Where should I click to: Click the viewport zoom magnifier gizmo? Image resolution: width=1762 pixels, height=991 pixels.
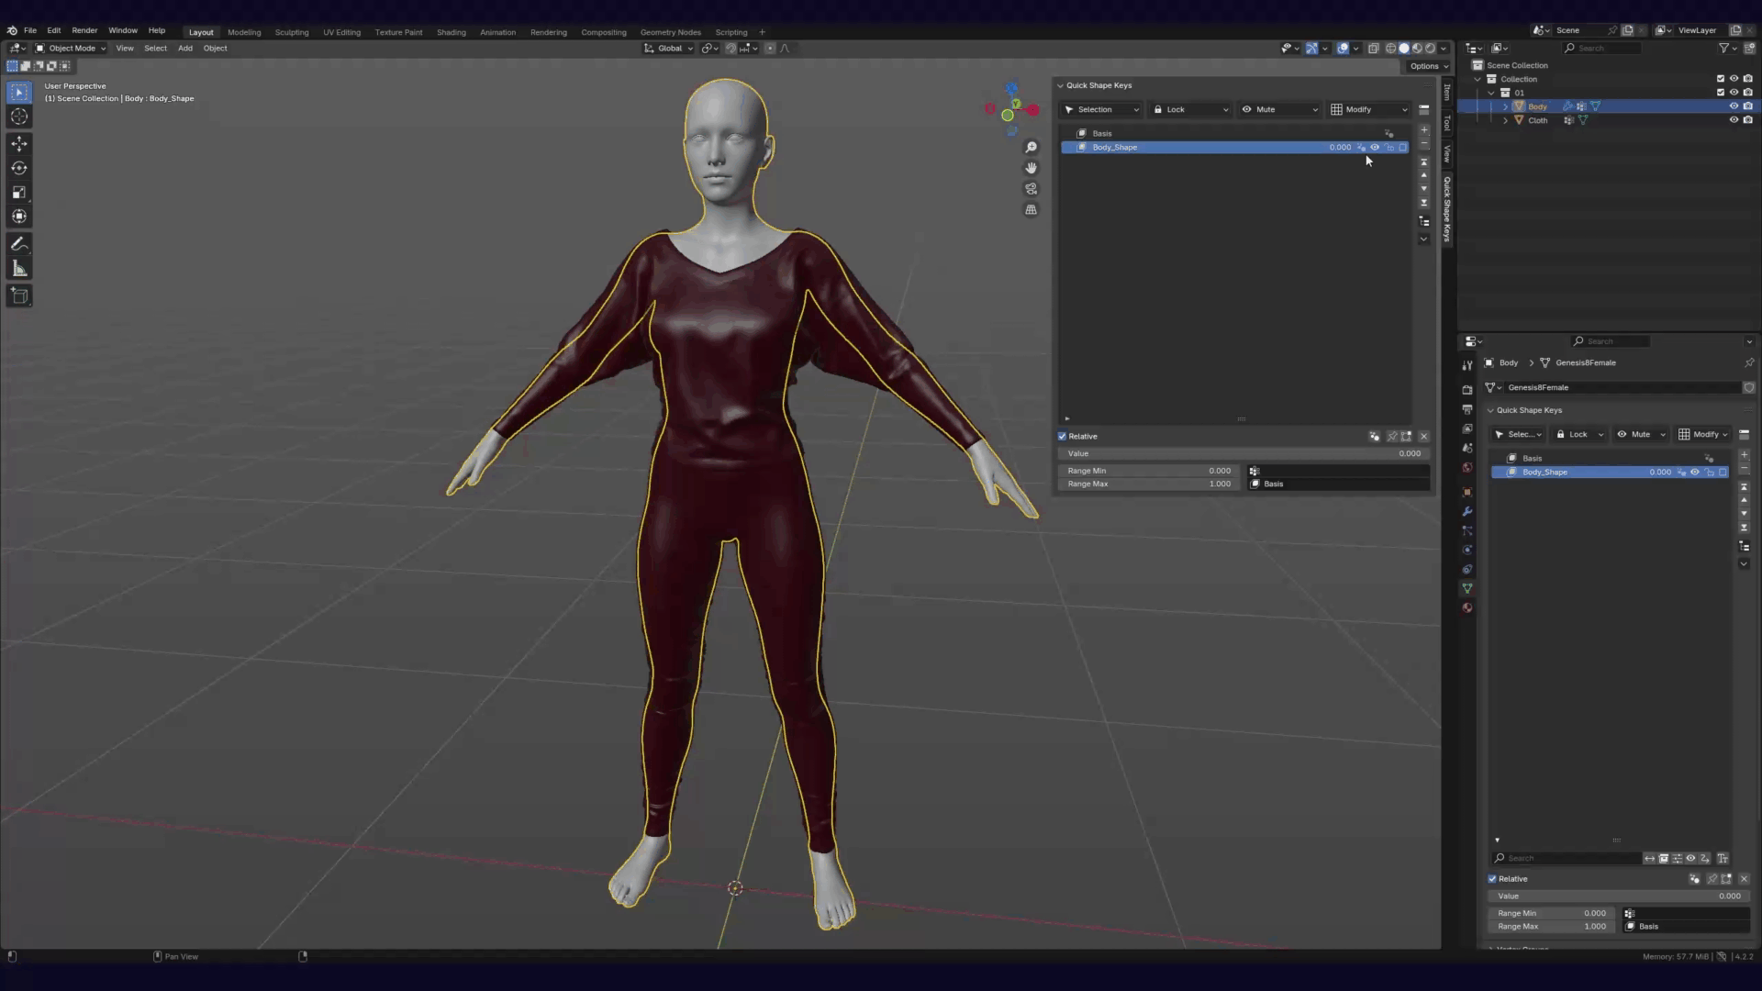point(1032,147)
